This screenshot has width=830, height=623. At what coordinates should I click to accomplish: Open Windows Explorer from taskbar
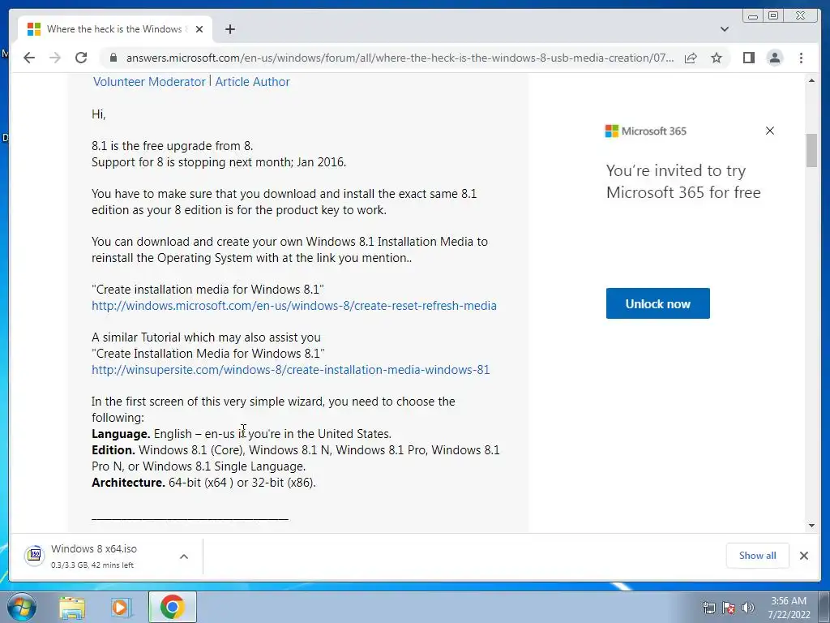pyautogui.click(x=72, y=607)
